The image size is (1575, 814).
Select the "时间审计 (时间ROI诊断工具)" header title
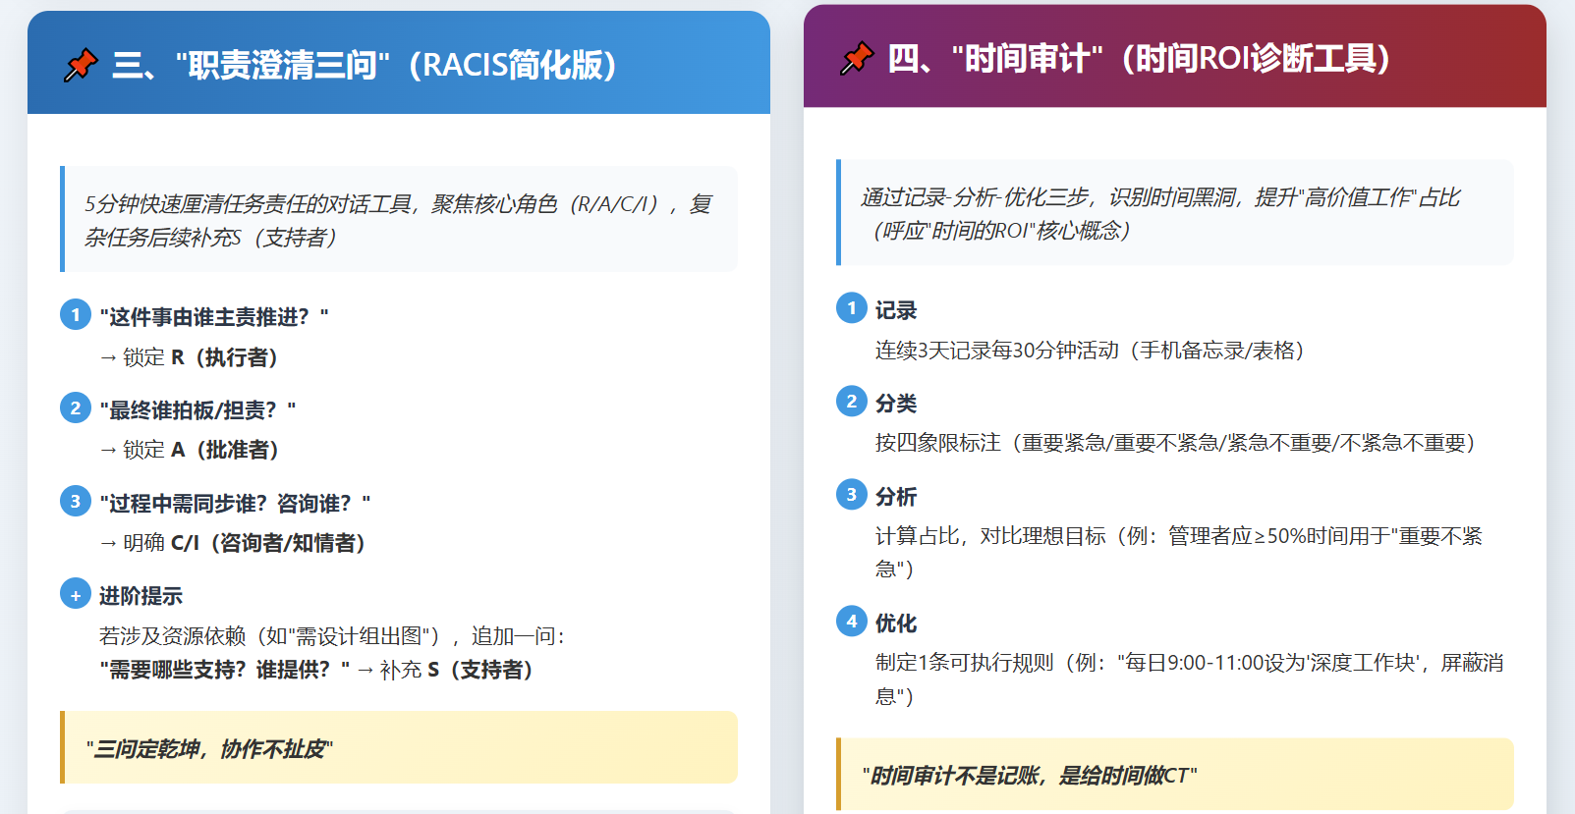pos(1139,58)
